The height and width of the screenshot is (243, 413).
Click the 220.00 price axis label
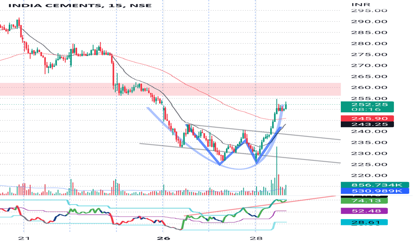[x=369, y=175]
